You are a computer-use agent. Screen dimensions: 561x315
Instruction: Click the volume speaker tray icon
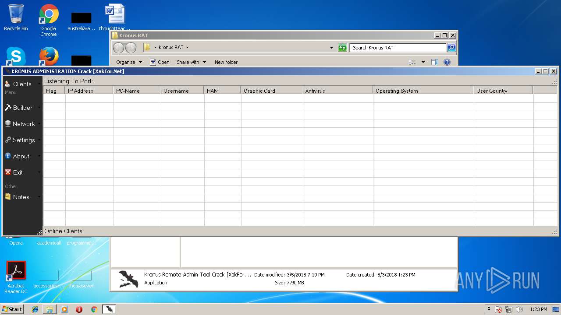click(519, 309)
